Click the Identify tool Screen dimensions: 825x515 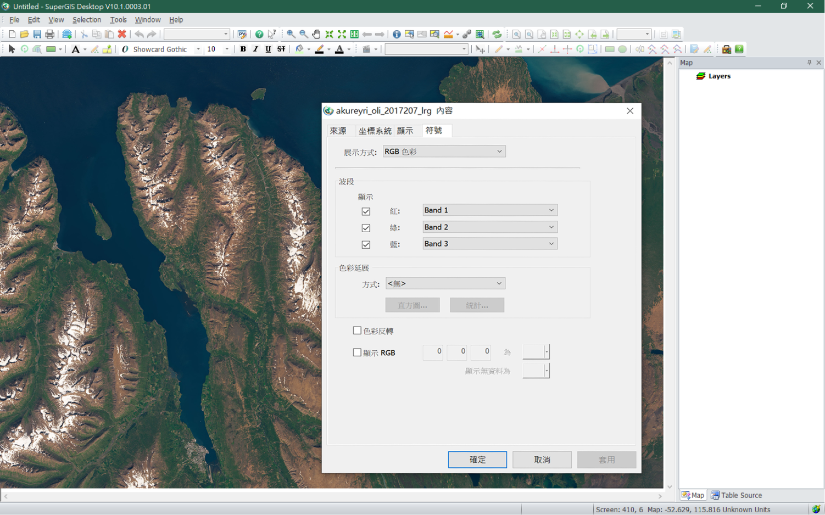(397, 34)
